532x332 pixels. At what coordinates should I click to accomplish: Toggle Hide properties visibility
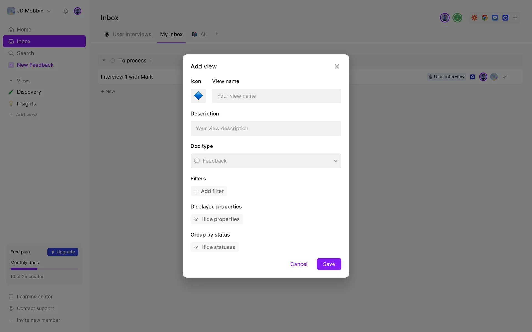tap(217, 219)
